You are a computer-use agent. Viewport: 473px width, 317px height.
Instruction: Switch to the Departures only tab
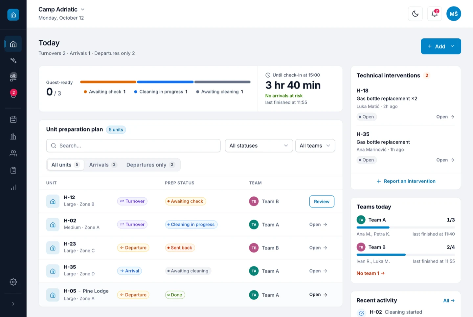tap(151, 165)
